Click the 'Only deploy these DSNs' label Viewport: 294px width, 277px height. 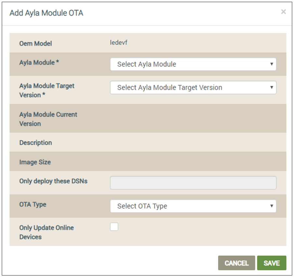click(53, 181)
